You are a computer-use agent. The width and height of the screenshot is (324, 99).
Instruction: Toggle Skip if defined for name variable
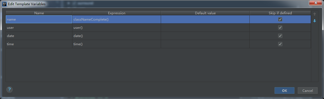[x=280, y=19]
